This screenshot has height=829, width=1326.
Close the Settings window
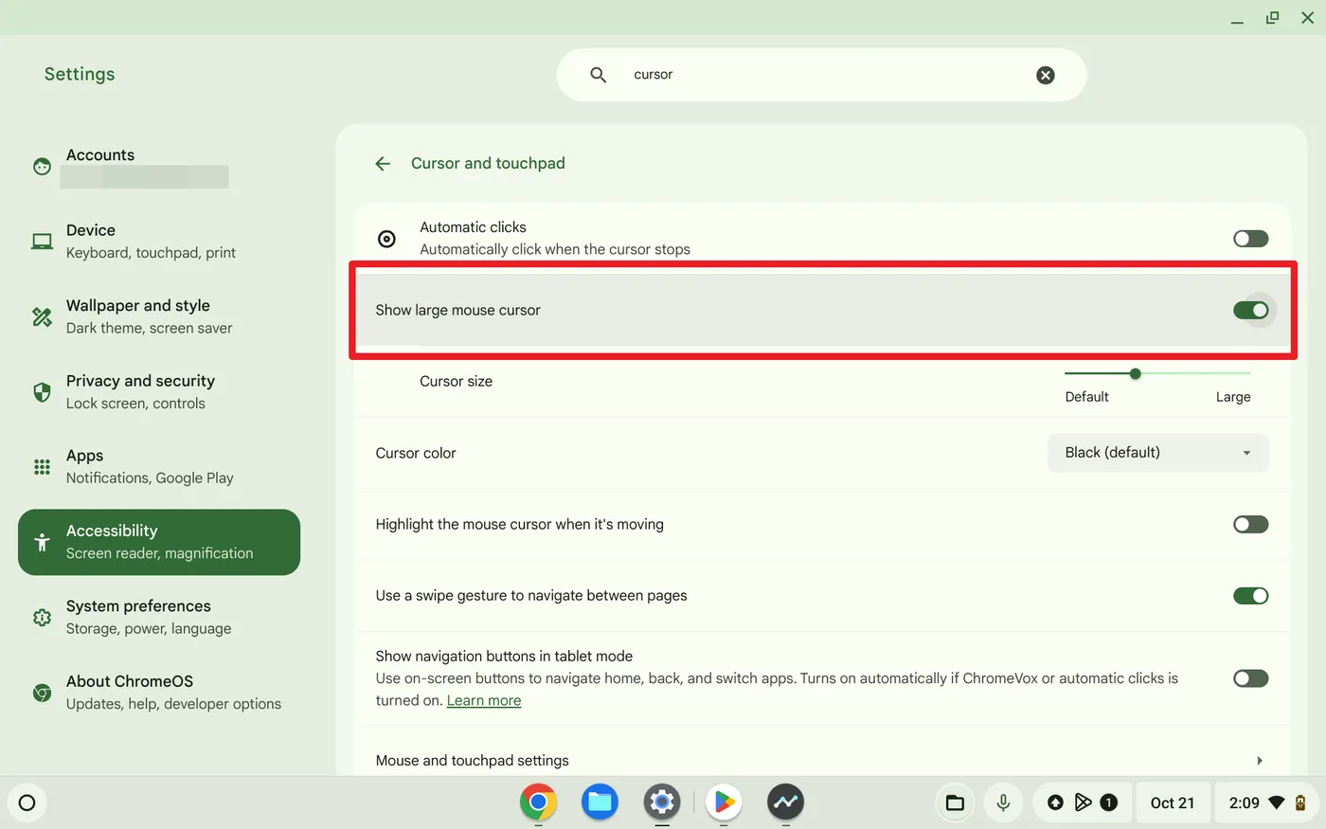(x=1307, y=18)
